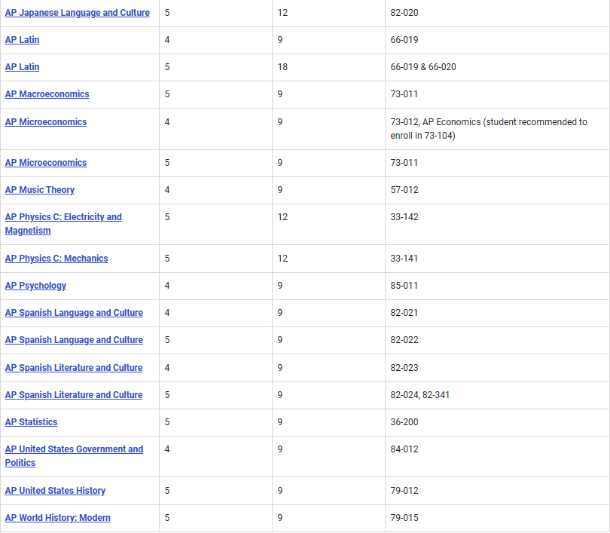Screen dimensions: 610x533
Task: Open the AP Latin link worth 18 units
Action: tap(22, 67)
